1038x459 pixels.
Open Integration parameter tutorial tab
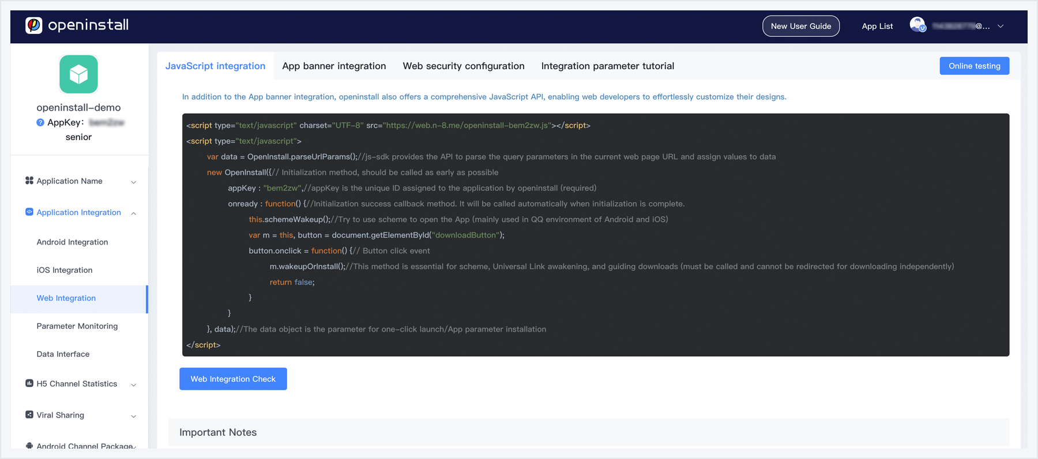608,66
